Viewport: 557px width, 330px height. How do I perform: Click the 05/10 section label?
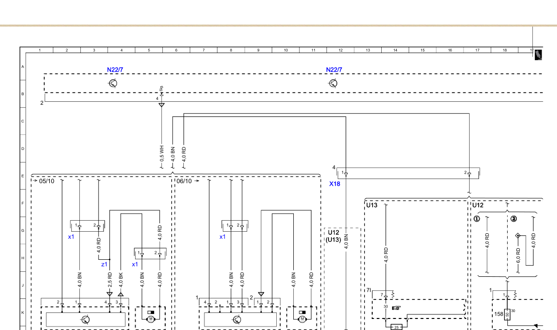[x=47, y=181]
